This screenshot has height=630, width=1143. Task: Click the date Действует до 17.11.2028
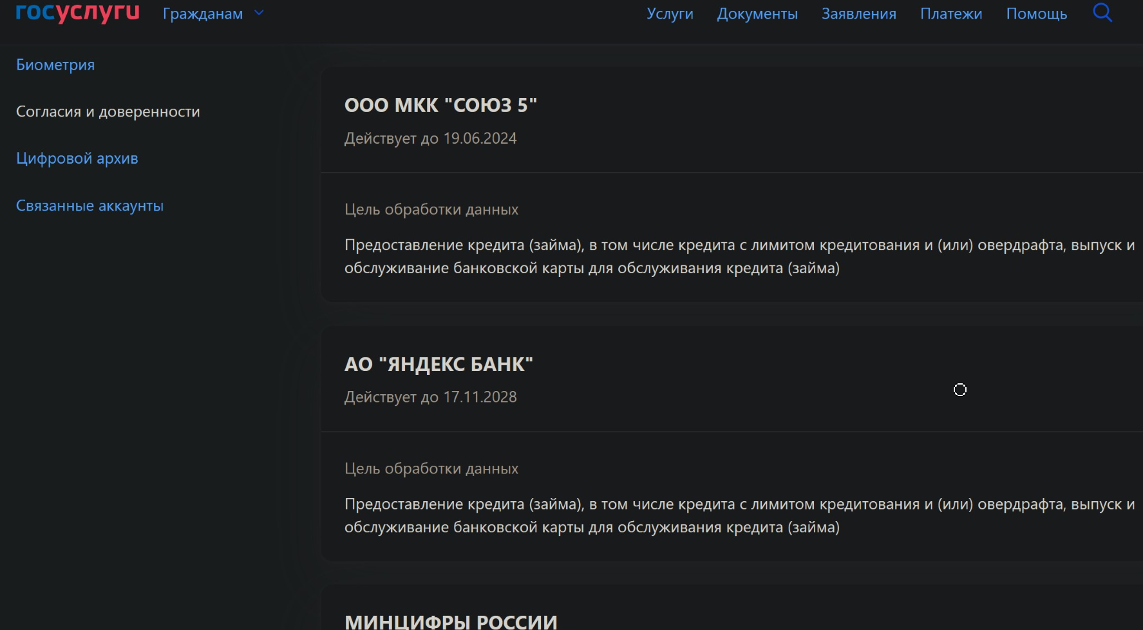coord(430,397)
